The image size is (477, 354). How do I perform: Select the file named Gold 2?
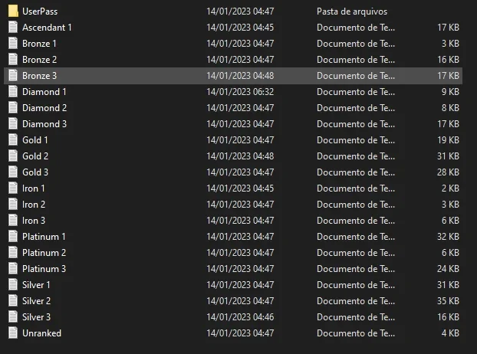click(x=35, y=156)
